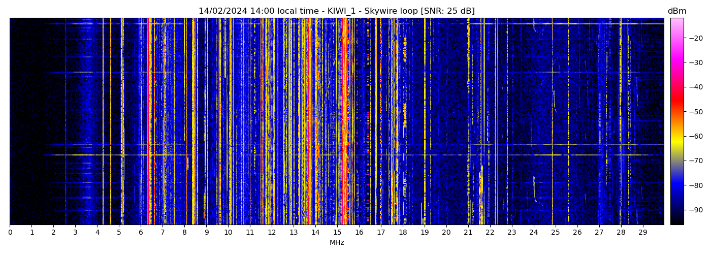Click the 21 tick on the frequency axis
Viewport: 711px width, 254px height.
tap(468, 232)
